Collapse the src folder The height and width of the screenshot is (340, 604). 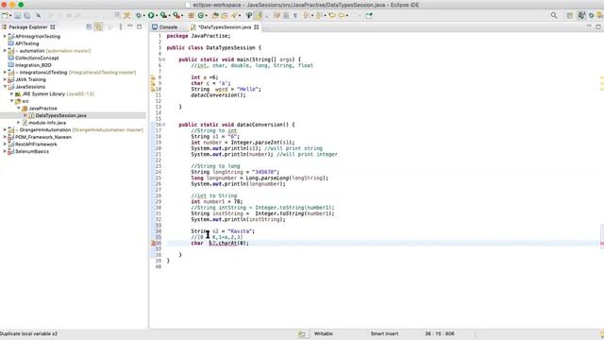[x=11, y=101]
